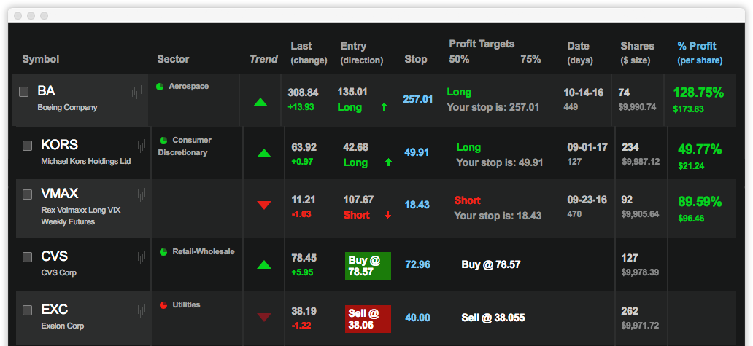Click the Michael Kors Holdings Ltd name
Viewport: 753px width, 346px height.
86,162
